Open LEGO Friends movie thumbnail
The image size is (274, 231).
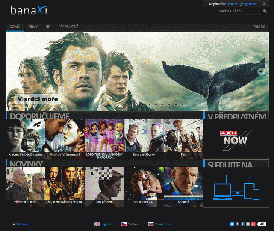pyautogui.click(x=104, y=139)
